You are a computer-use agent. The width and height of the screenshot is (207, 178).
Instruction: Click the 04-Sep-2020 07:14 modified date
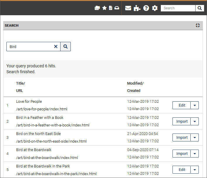click(x=143, y=150)
